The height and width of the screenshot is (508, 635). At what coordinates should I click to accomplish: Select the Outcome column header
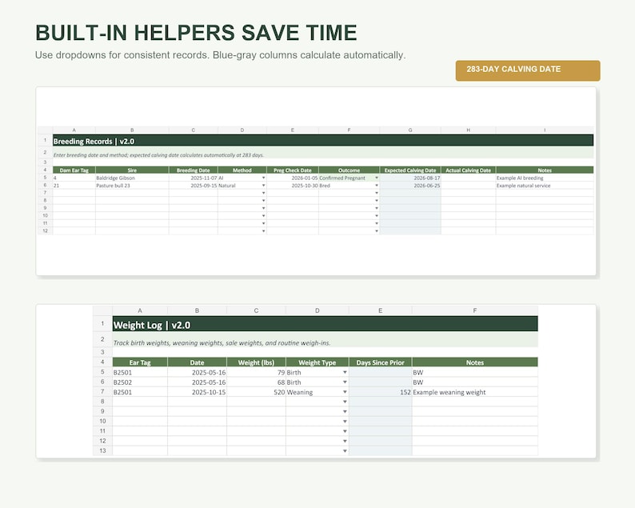click(x=349, y=170)
